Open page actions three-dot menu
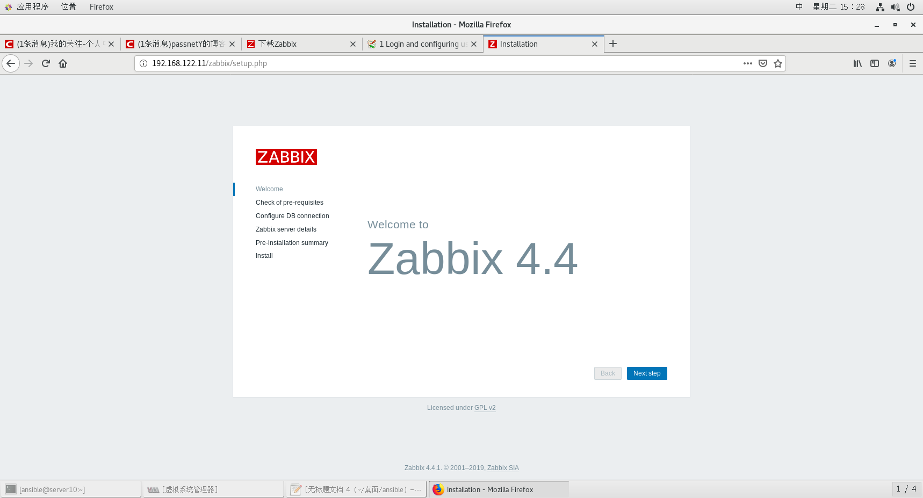 [x=747, y=63]
